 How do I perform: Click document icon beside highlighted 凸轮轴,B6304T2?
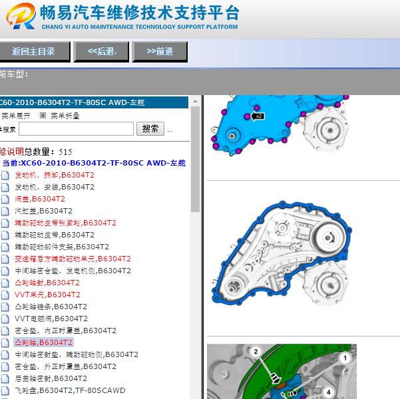click(x=5, y=343)
